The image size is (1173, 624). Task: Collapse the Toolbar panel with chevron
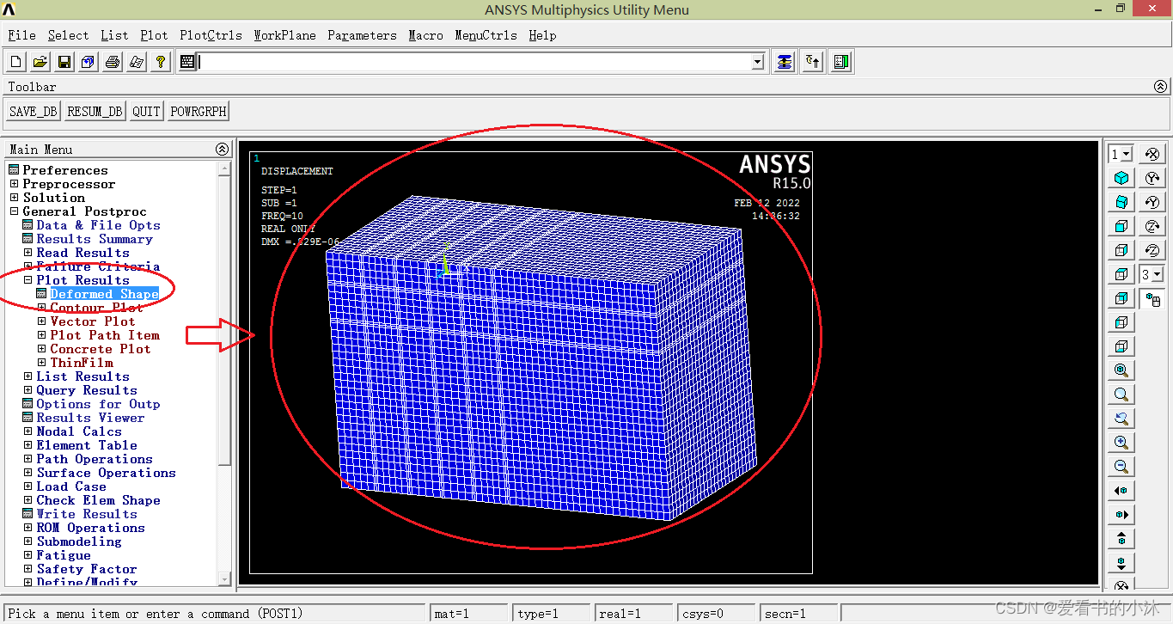pos(1161,87)
